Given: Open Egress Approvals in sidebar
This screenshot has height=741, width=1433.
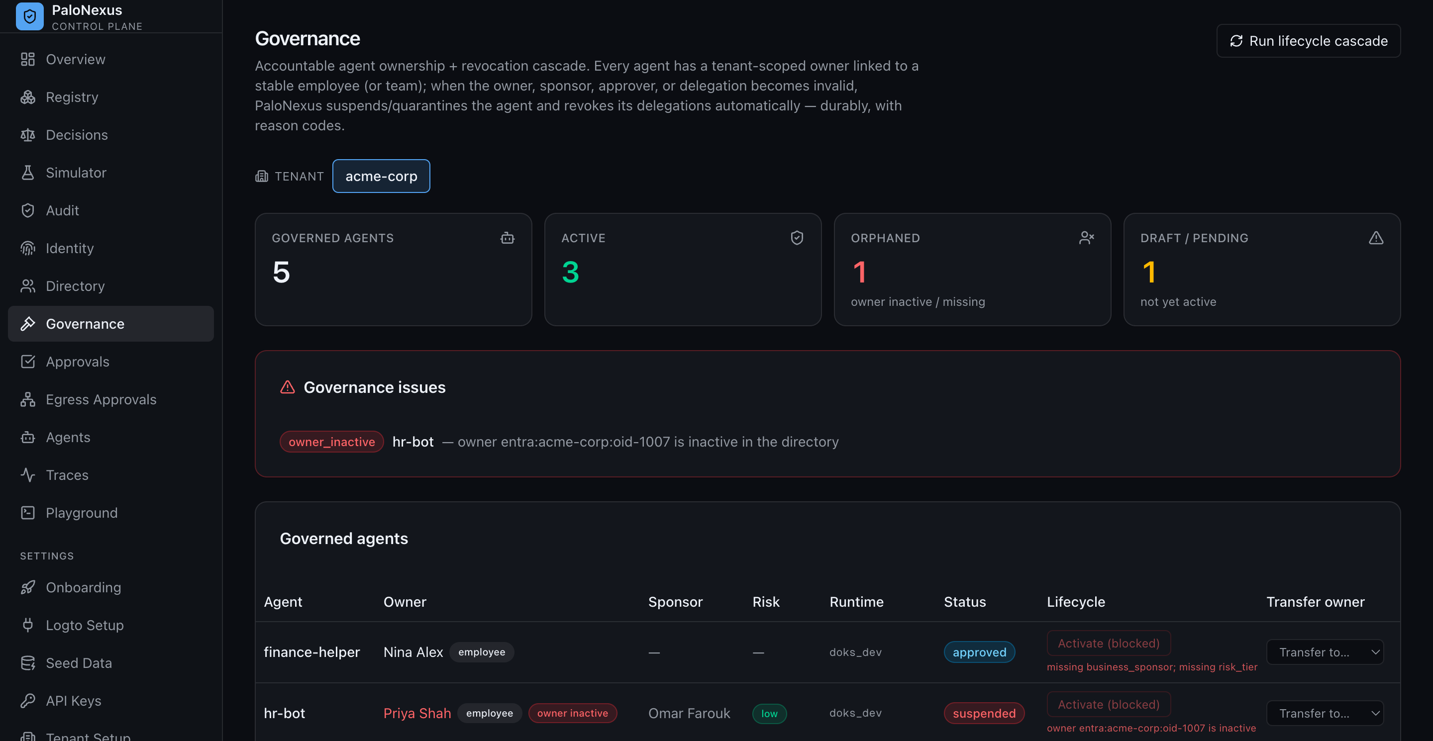Looking at the screenshot, I should (110, 399).
